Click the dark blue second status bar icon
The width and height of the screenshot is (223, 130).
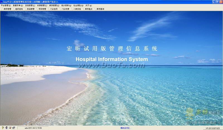pos(6,128)
